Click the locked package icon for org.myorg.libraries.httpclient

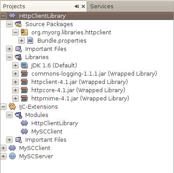24,32
